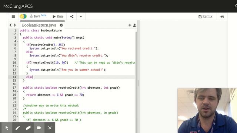Go to previous file tab arrow
Viewport: 237px width, 133px height.
click(10, 25)
